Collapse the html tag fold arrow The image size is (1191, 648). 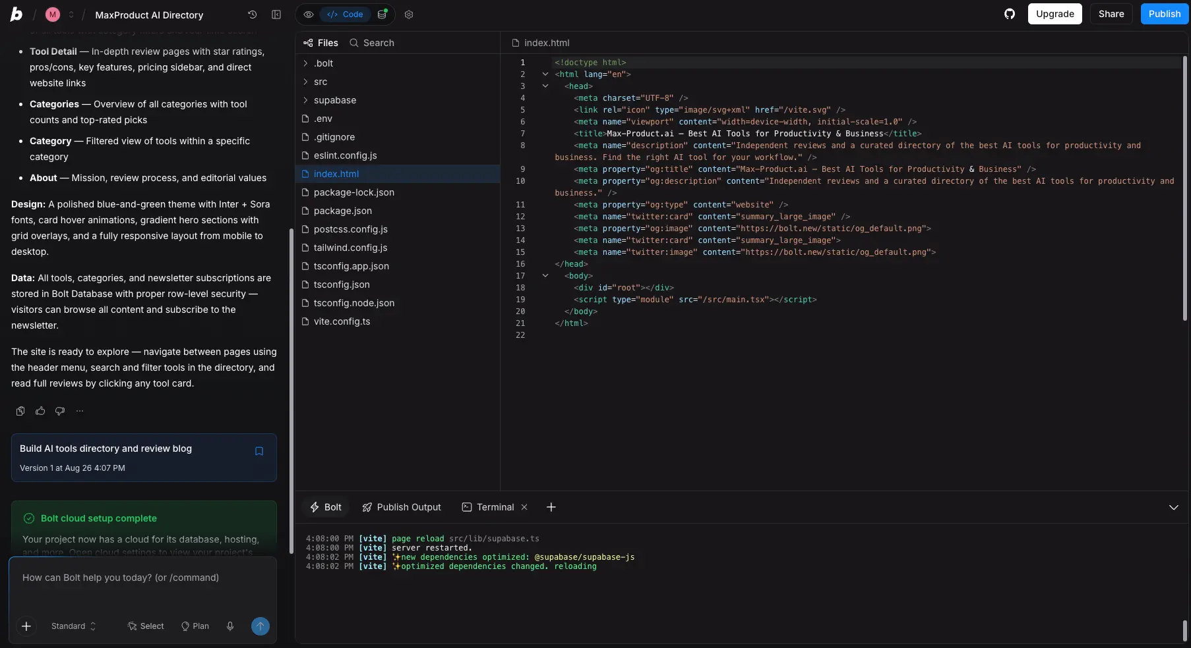pos(545,74)
